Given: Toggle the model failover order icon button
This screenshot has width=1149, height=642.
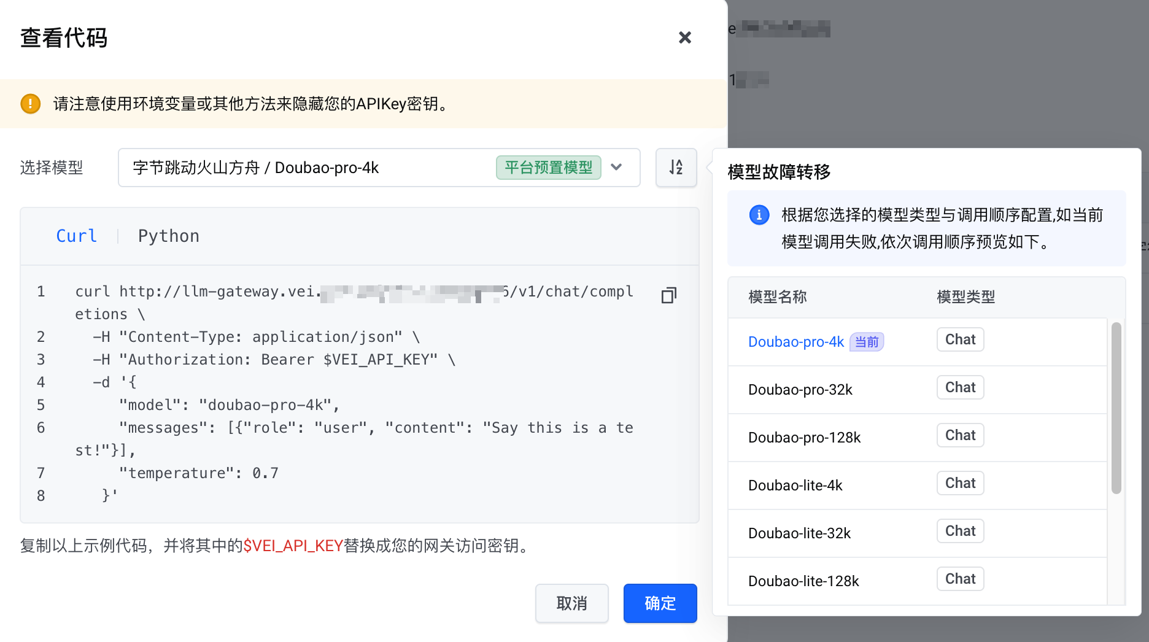Looking at the screenshot, I should [676, 168].
